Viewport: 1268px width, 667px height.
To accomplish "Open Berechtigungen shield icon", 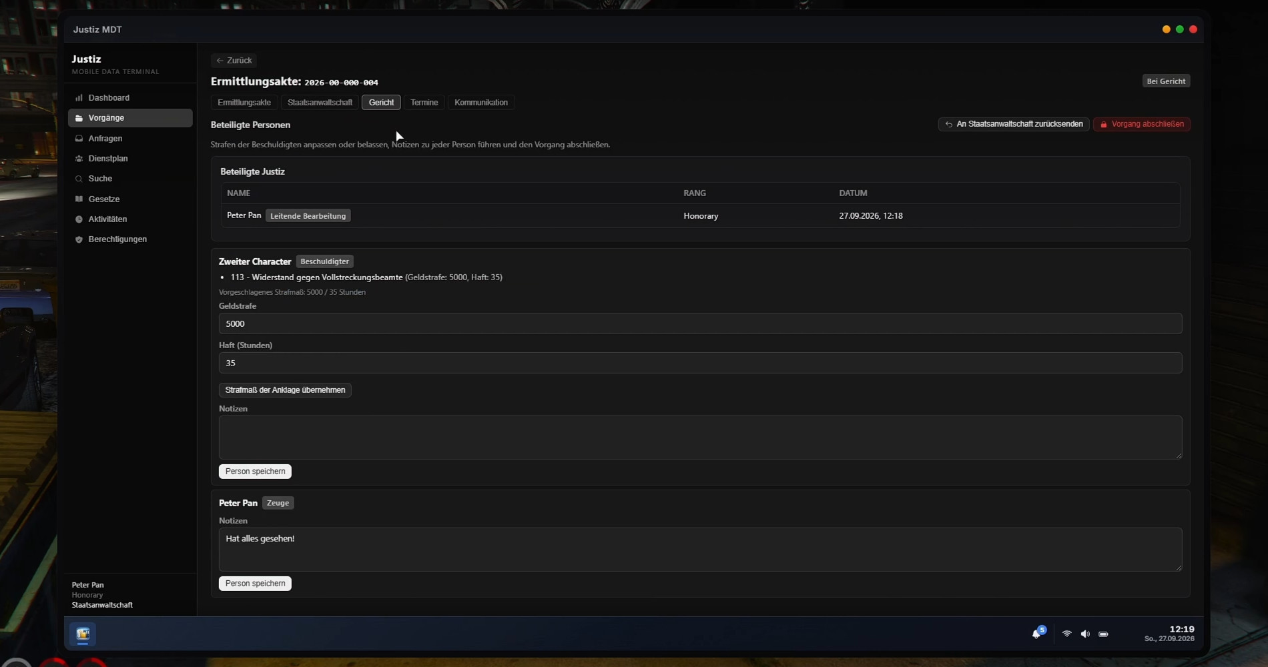I will tap(79, 239).
